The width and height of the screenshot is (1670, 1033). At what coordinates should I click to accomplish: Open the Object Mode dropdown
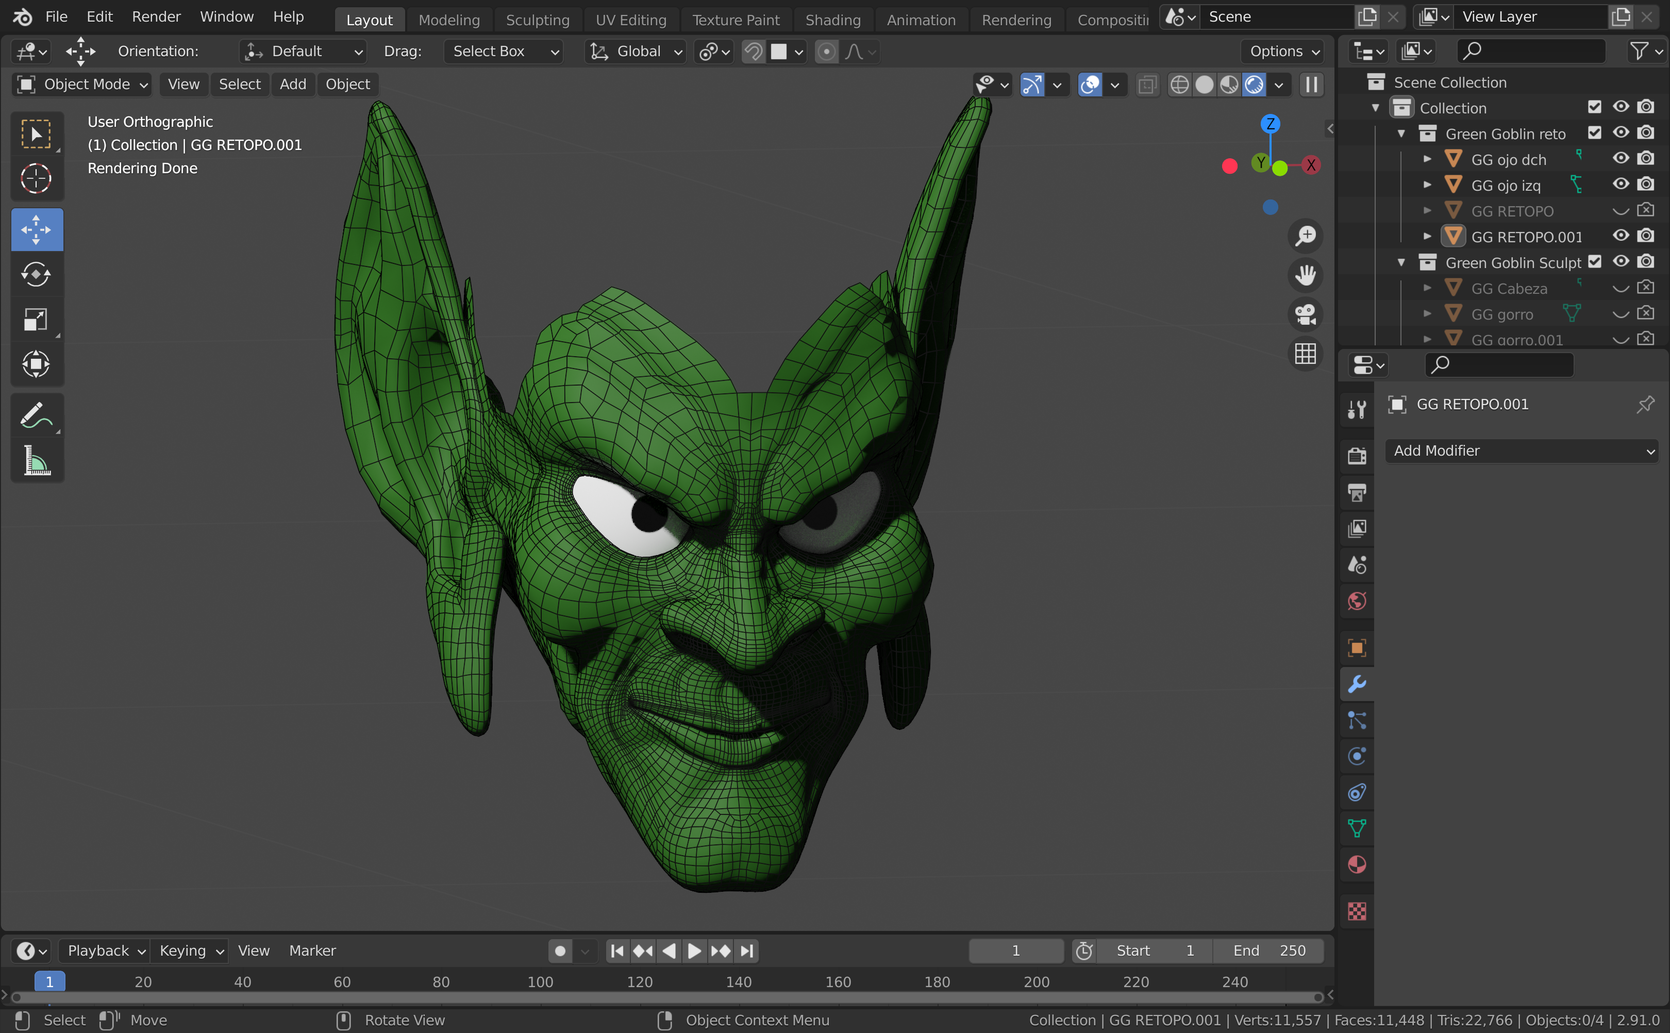82,84
